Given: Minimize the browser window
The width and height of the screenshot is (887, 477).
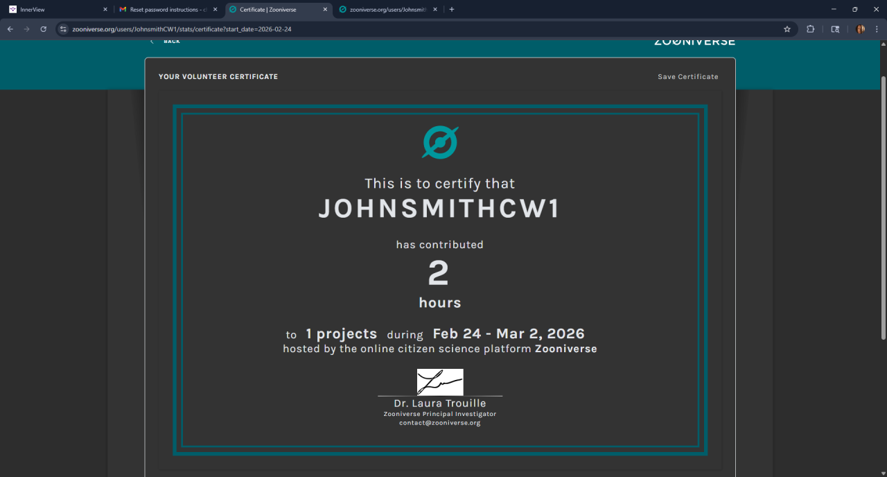Looking at the screenshot, I should click(832, 10).
